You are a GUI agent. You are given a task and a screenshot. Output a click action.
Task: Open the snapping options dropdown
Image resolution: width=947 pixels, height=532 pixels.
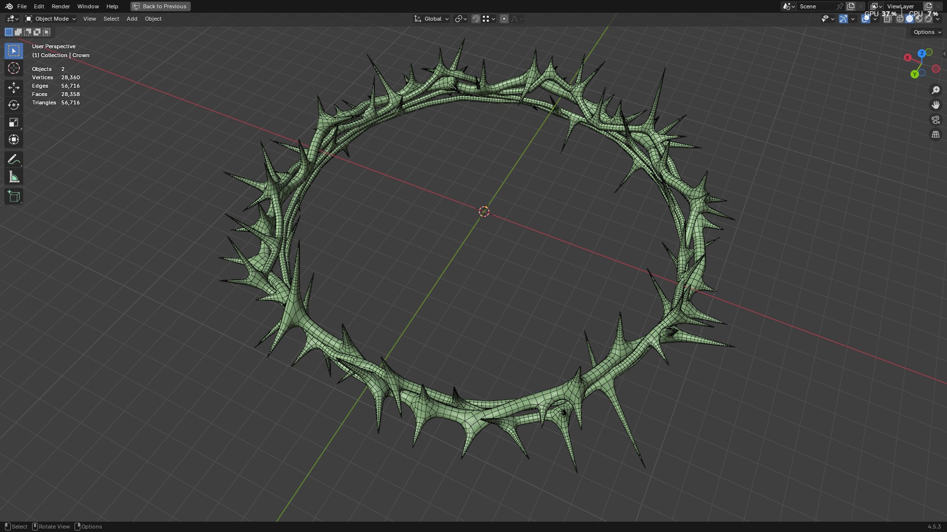click(489, 19)
